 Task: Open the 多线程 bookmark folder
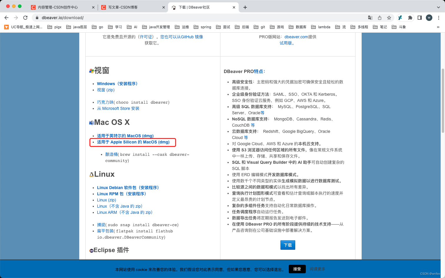359,27
